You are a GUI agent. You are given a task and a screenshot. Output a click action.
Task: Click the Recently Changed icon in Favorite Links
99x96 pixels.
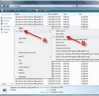pos(2,27)
